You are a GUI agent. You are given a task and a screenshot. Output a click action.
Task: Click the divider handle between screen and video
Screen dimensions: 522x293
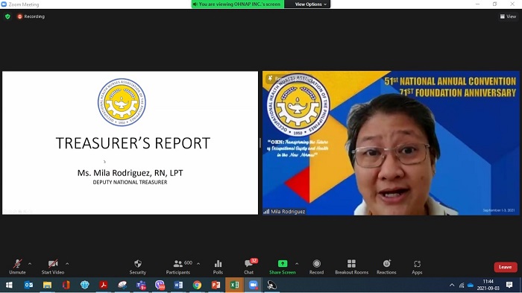(x=260, y=143)
